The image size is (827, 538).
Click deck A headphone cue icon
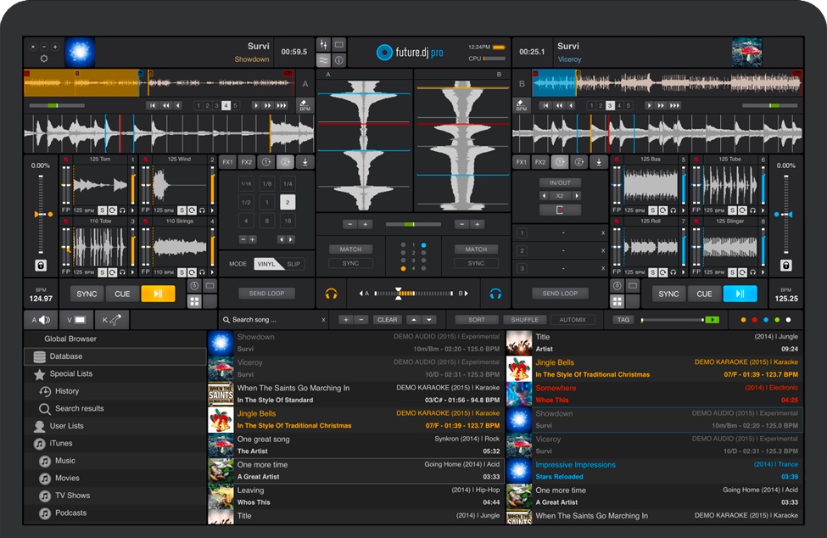[332, 294]
